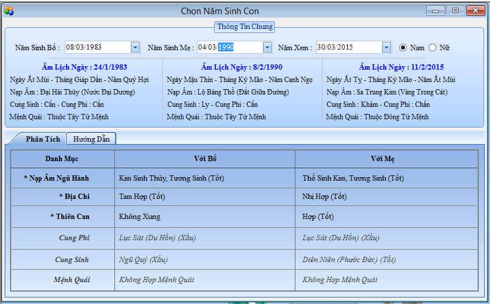
Task: Click the Với Mẹ column header
Action: (386, 159)
